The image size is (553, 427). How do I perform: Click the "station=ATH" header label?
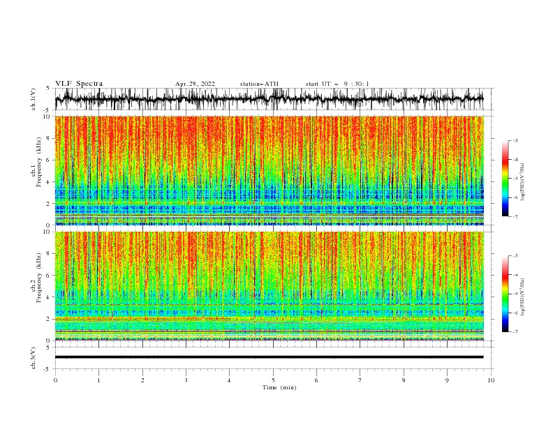coord(259,84)
